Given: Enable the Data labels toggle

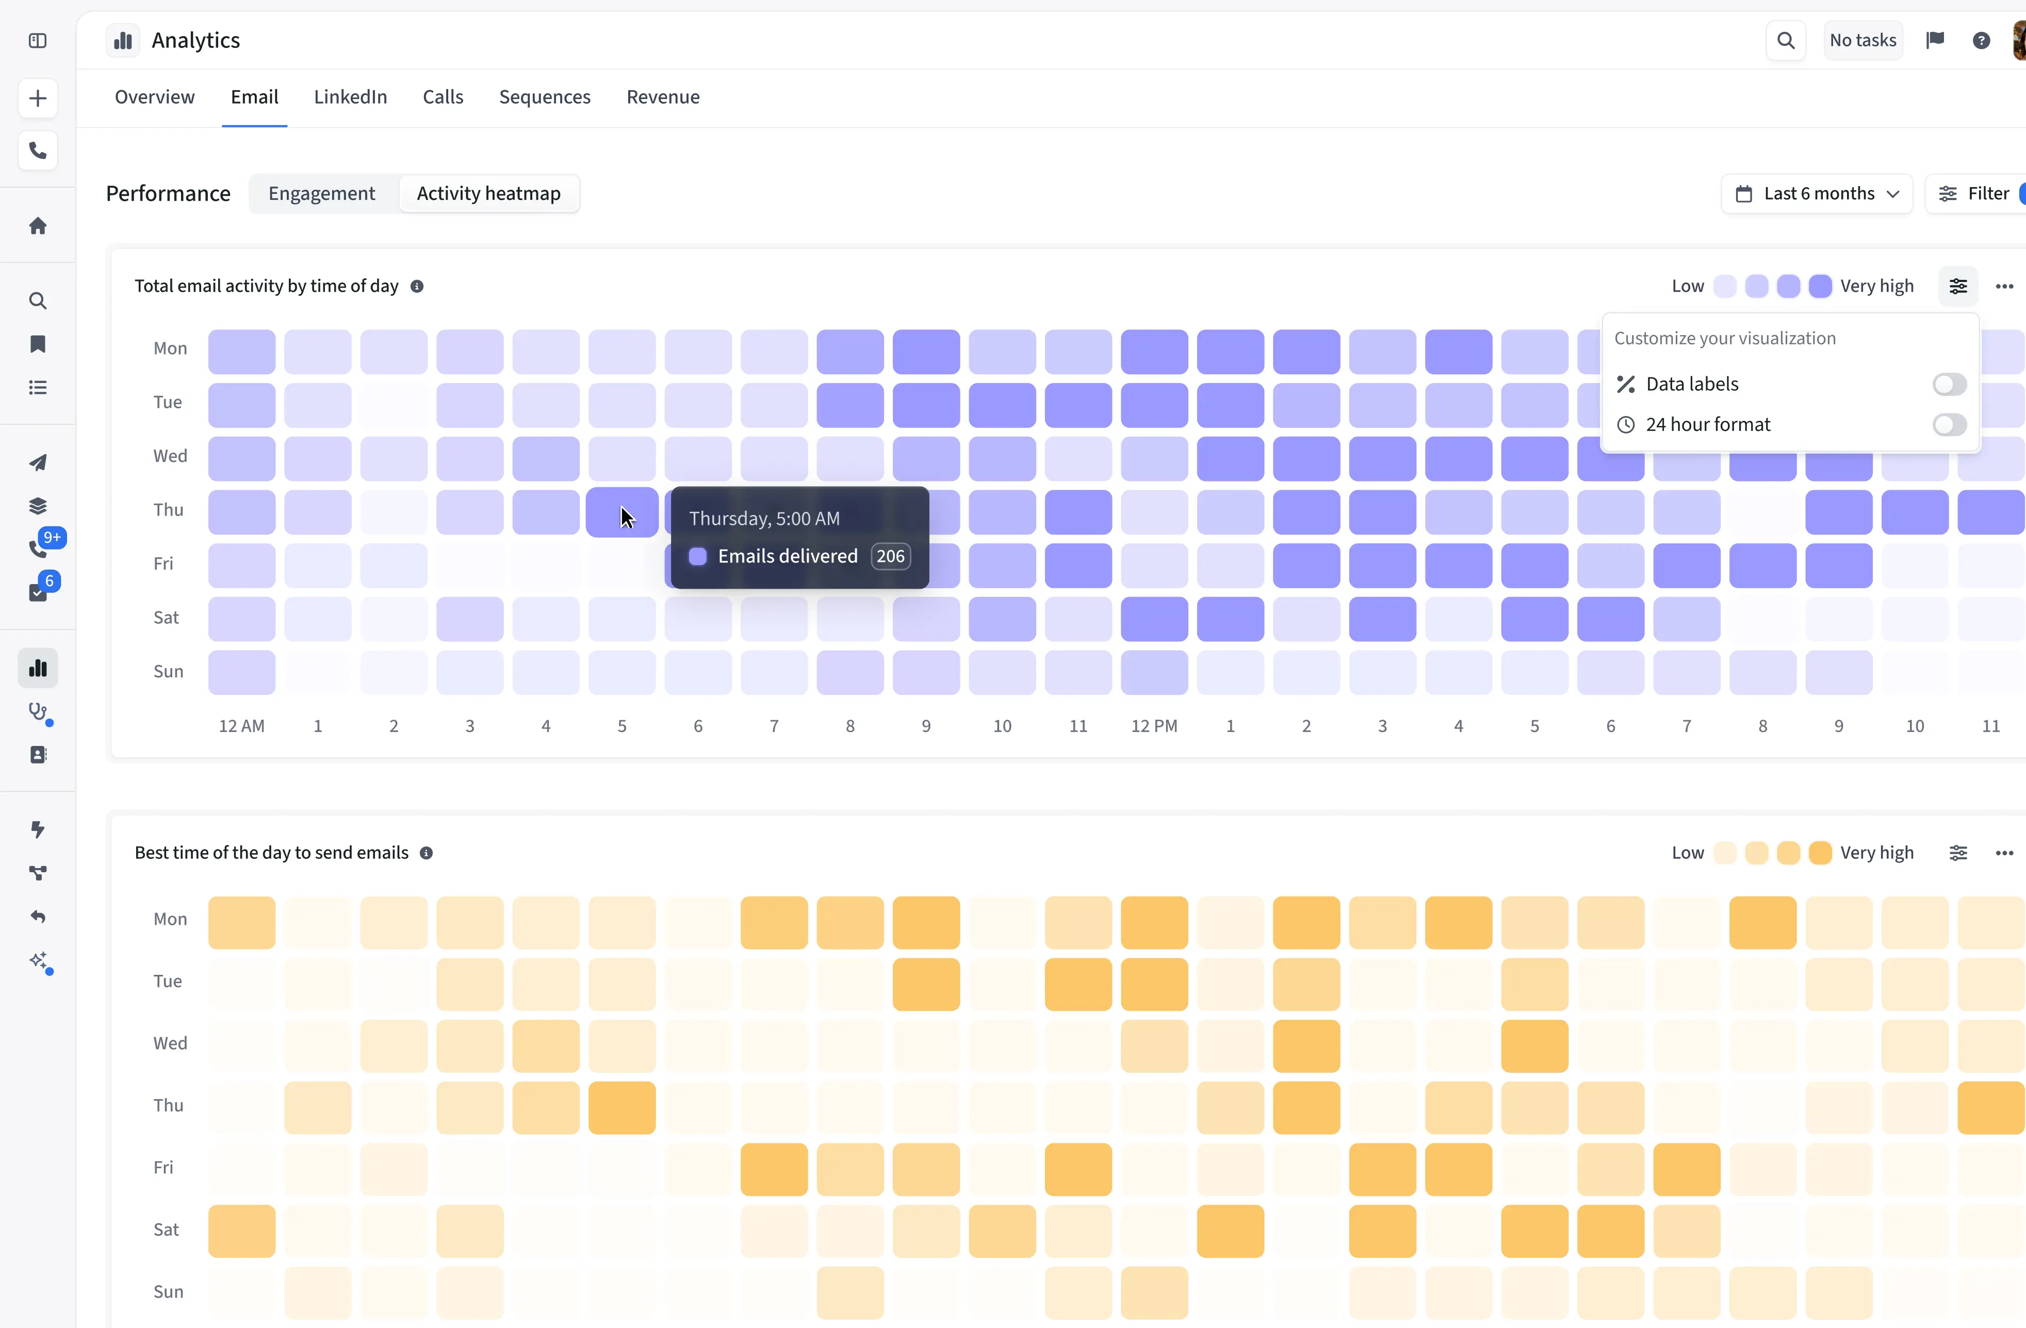Looking at the screenshot, I should [1949, 384].
